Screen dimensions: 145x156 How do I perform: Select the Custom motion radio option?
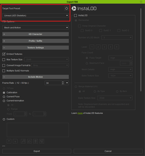[4, 119]
